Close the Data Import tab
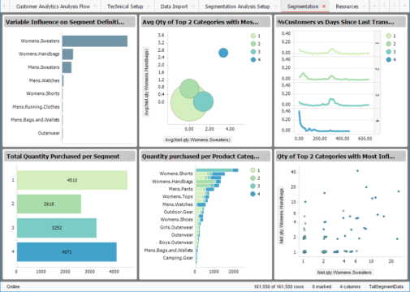Viewport: 410px width, 292px height. point(193,6)
